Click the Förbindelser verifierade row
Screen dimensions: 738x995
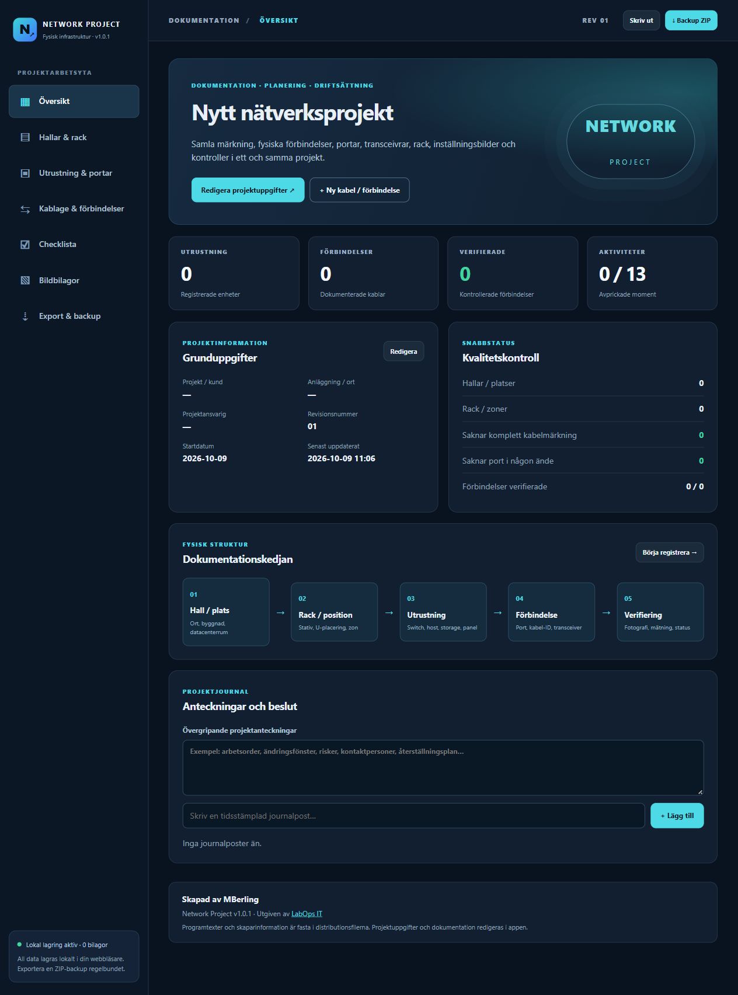click(583, 486)
